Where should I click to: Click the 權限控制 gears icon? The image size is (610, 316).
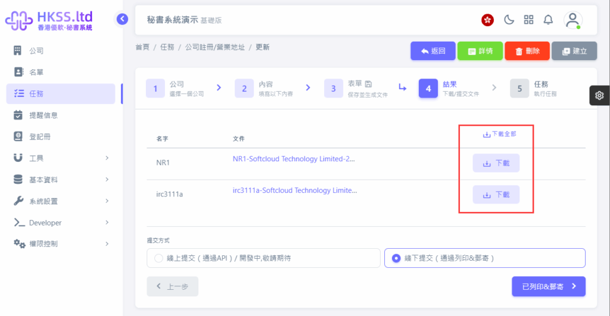[x=19, y=244]
